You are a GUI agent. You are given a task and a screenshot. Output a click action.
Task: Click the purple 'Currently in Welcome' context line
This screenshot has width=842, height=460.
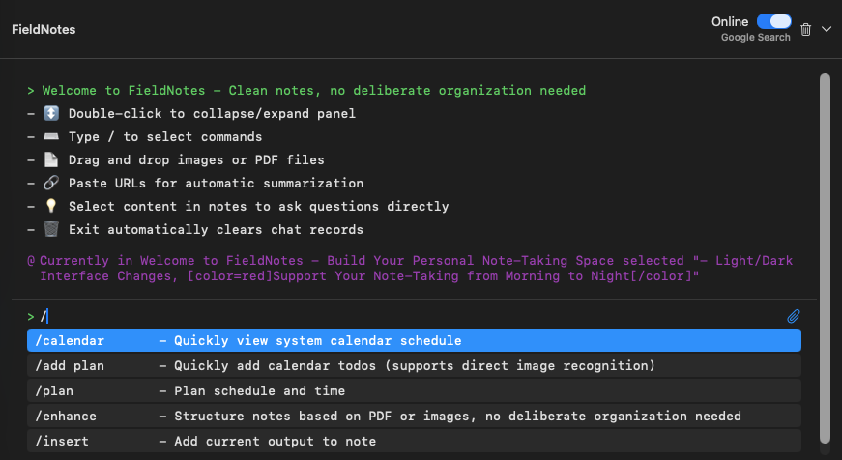[410, 268]
